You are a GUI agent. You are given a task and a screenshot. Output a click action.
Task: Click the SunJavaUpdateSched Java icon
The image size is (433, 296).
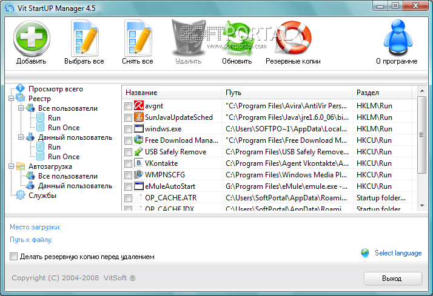click(x=139, y=117)
